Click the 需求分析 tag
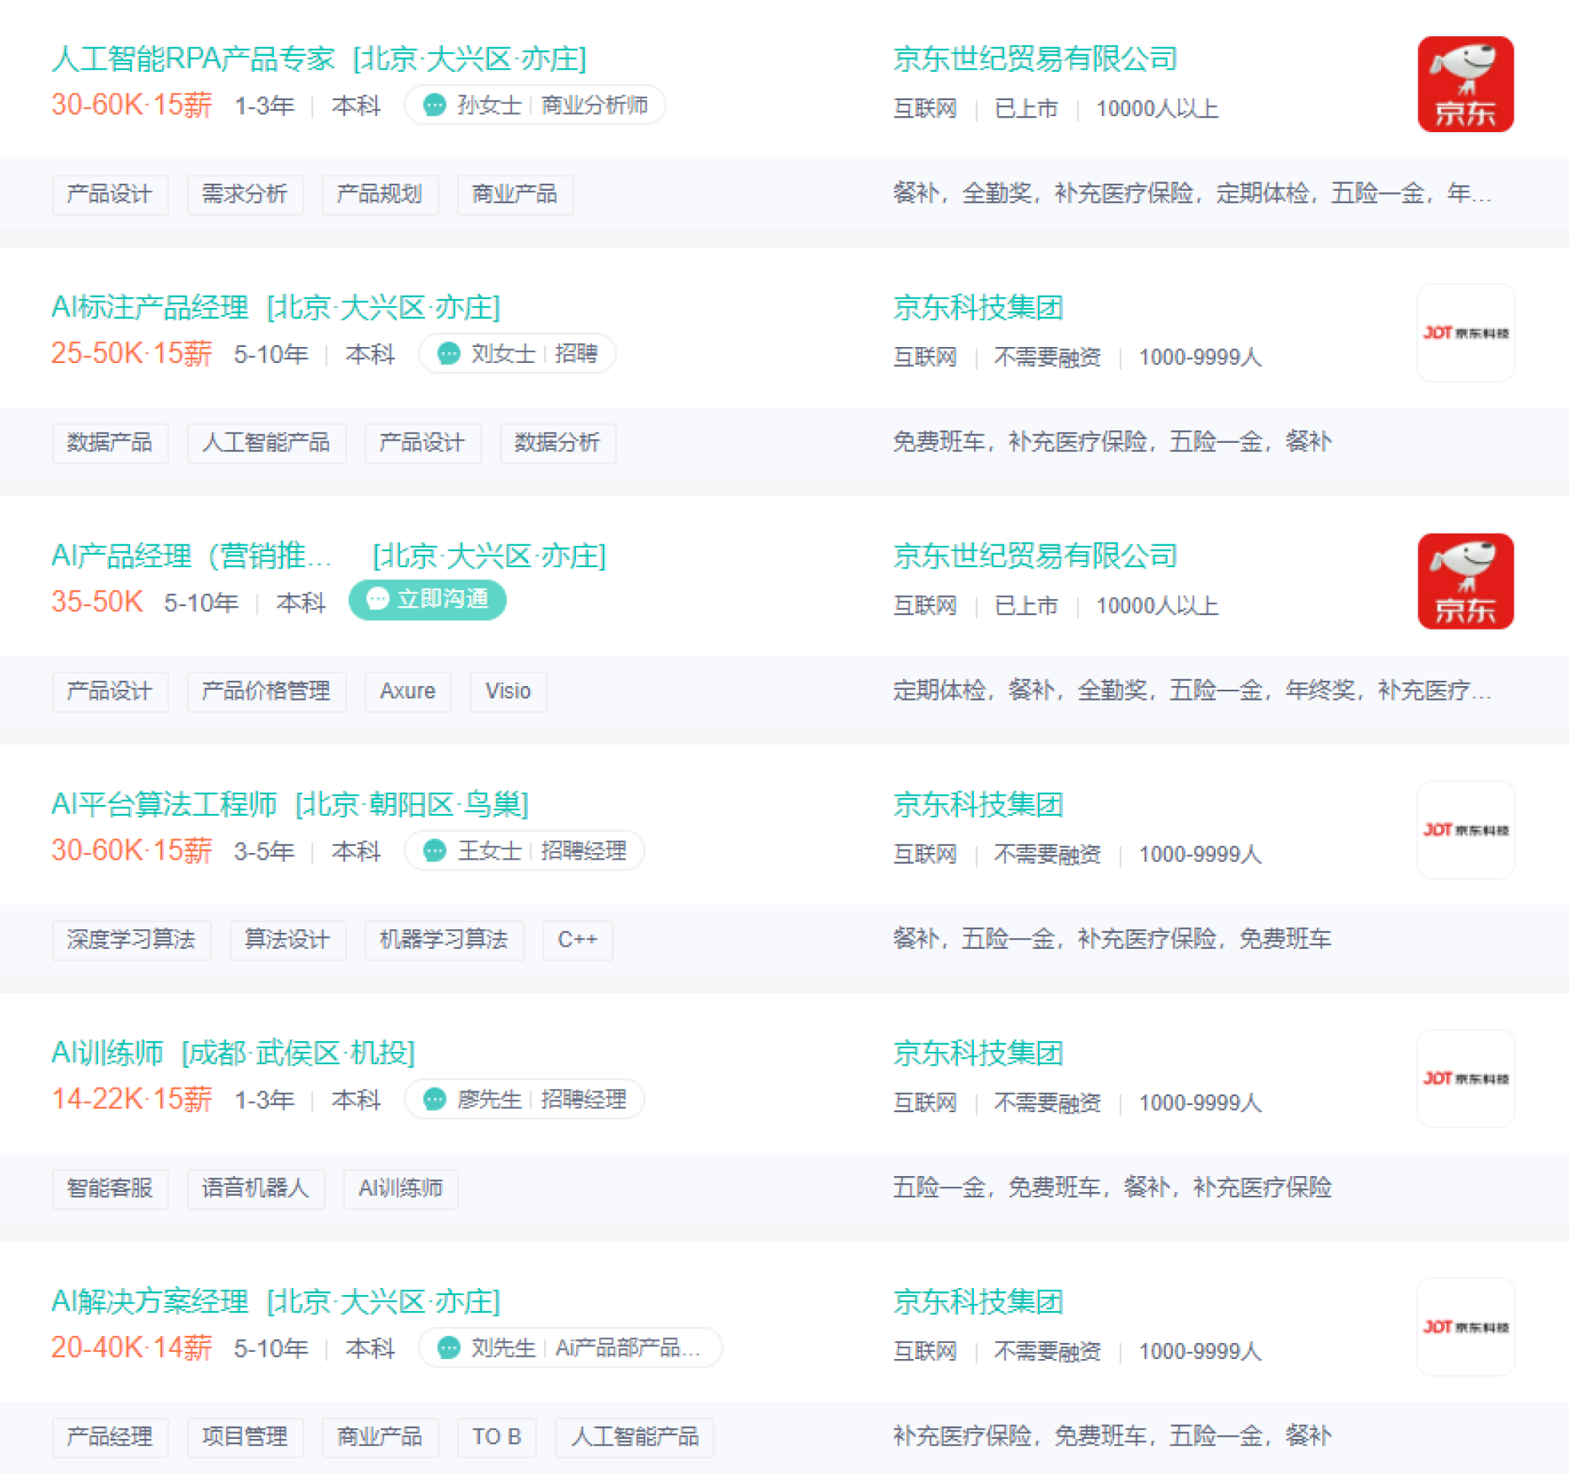 point(245,194)
